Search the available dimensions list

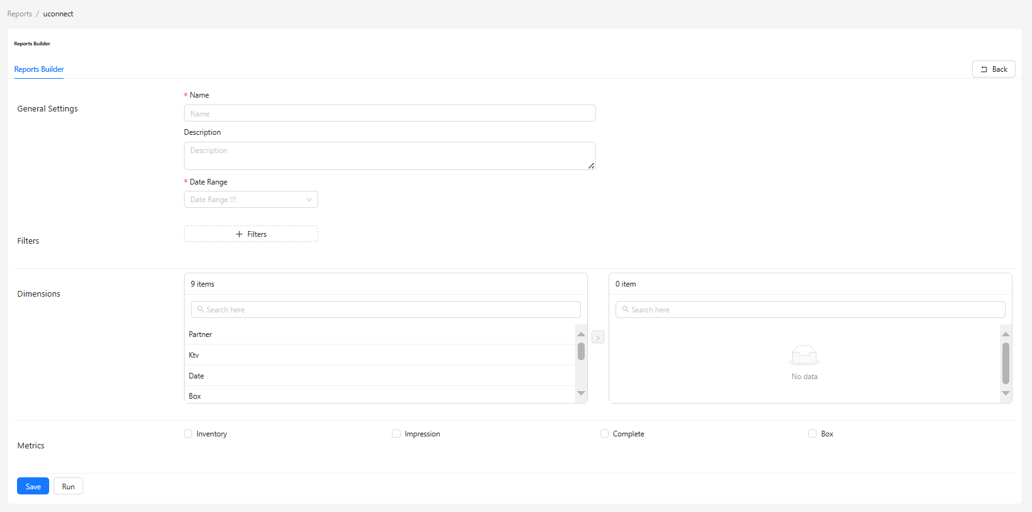(x=386, y=310)
